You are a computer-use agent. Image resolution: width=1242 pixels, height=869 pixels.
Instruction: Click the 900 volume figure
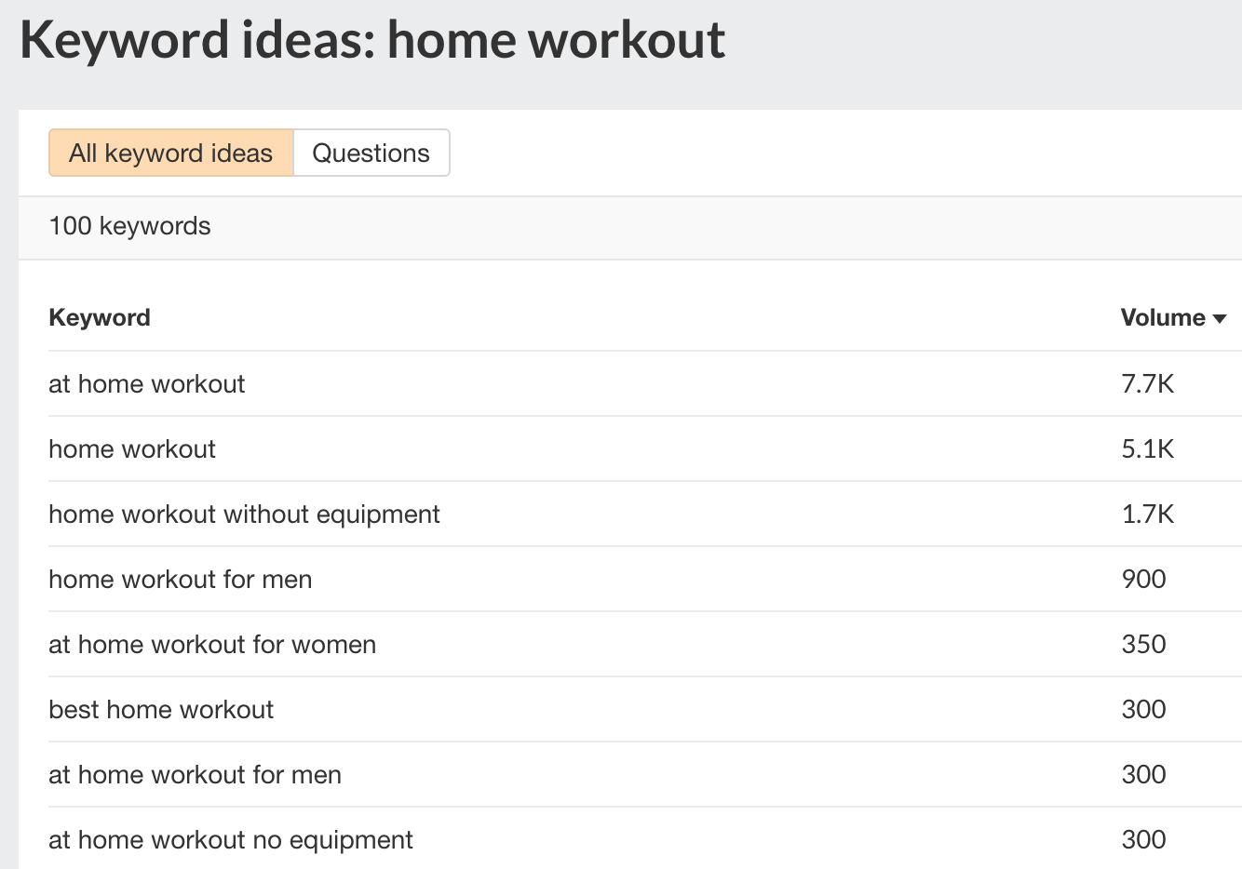[1143, 579]
